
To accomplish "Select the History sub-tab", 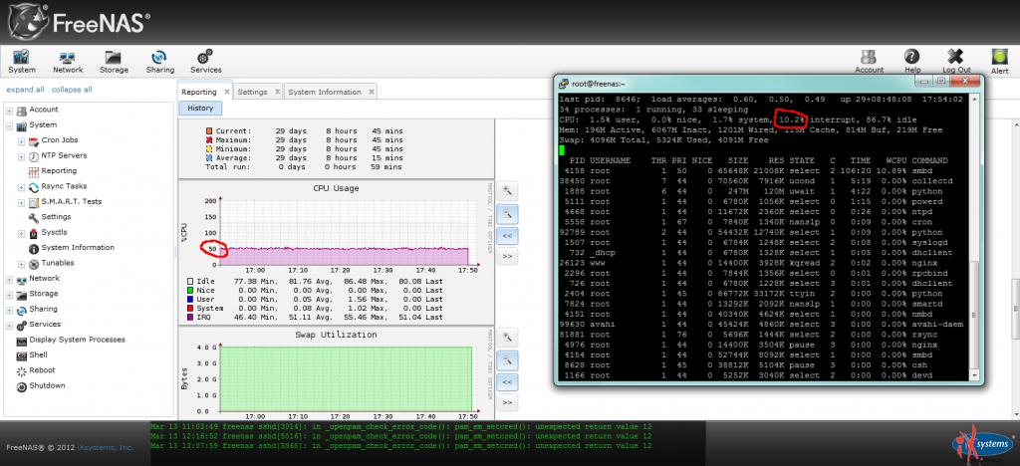I will [x=200, y=109].
